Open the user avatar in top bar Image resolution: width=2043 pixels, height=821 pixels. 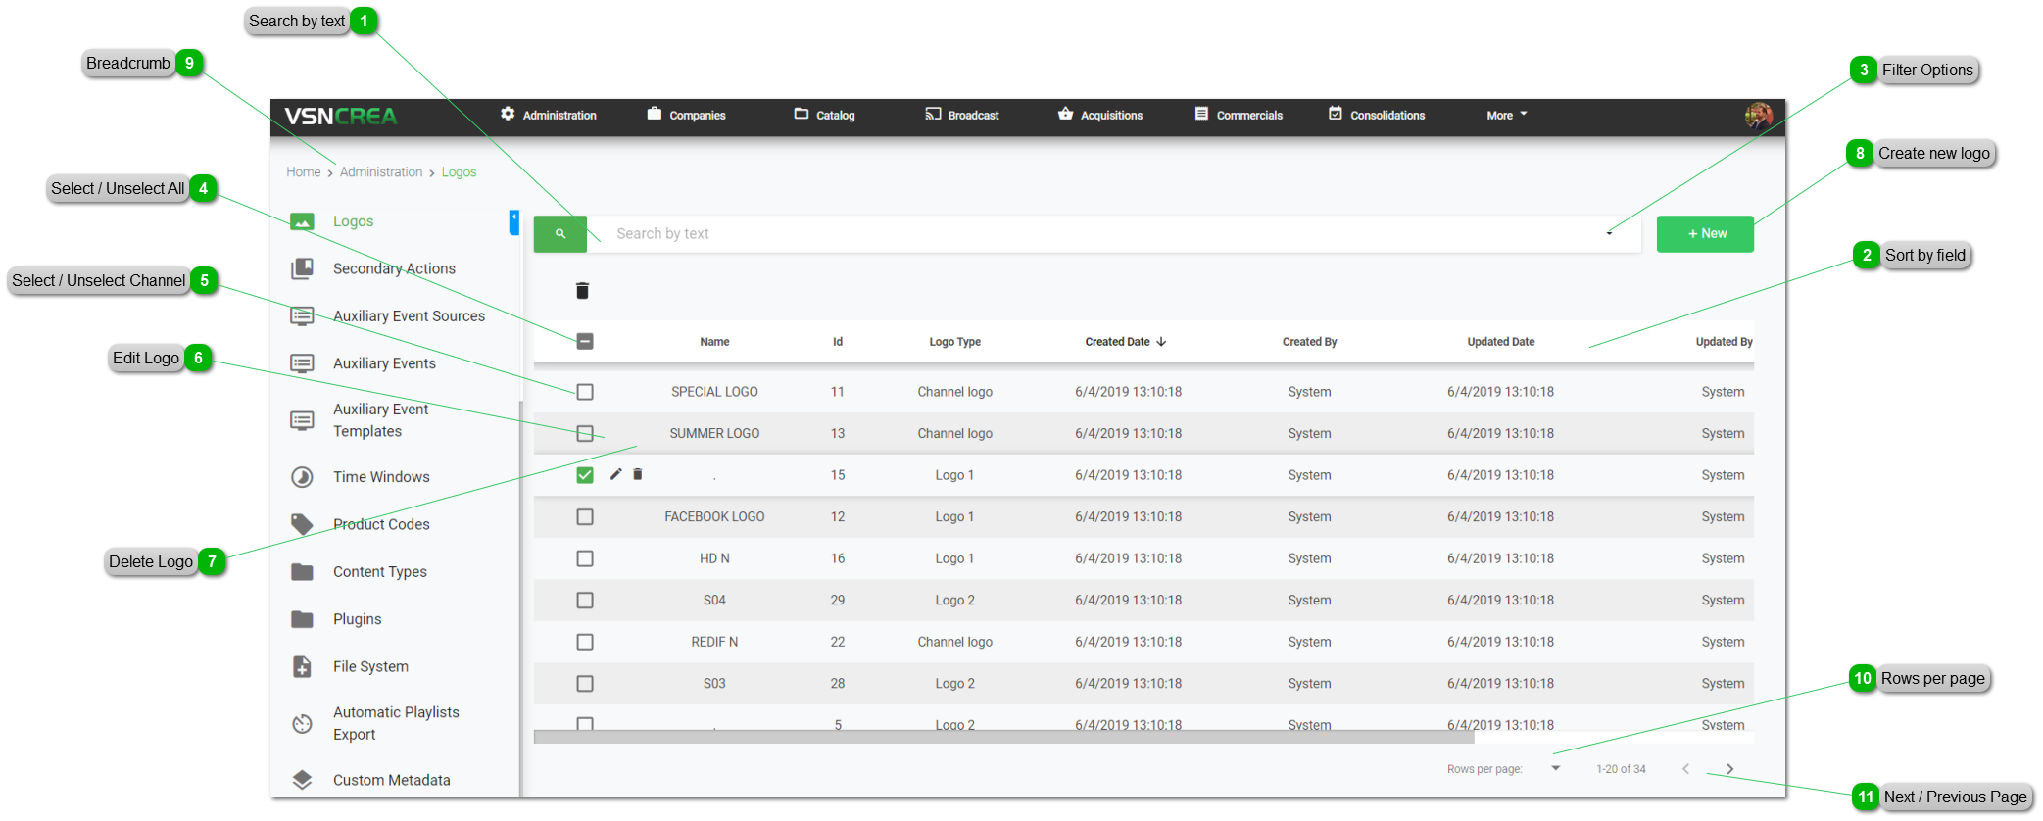[x=1758, y=116]
